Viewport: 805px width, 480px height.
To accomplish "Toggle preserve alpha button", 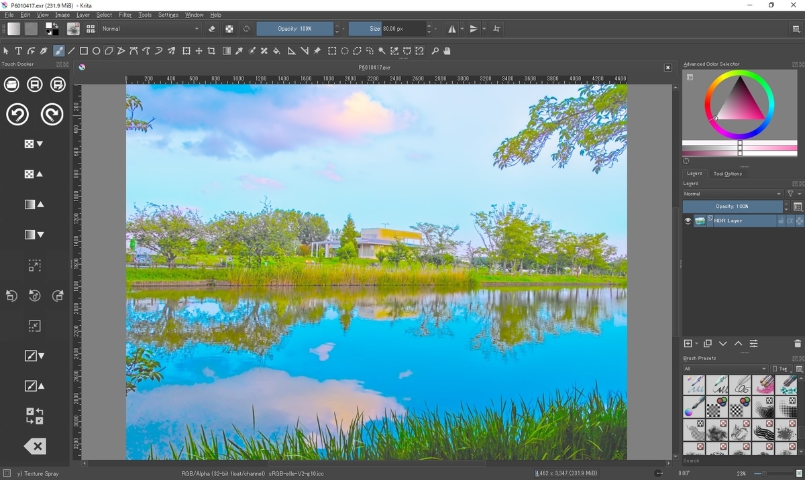I will (x=229, y=29).
